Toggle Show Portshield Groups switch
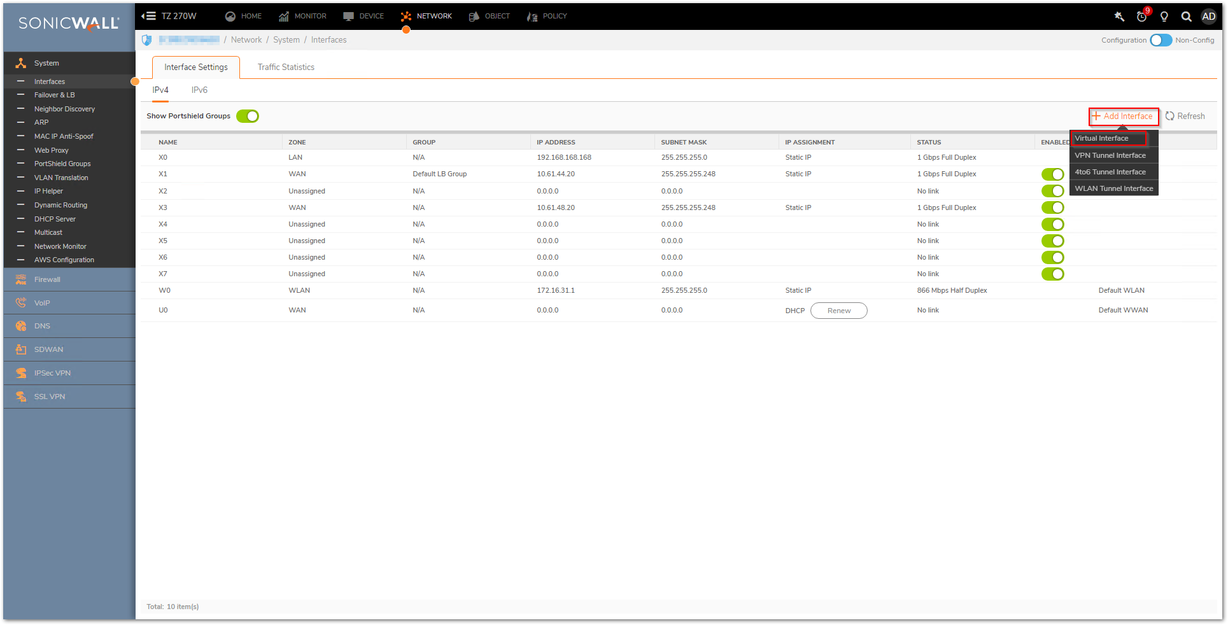Image resolution: width=1228 pixels, height=625 pixels. [x=247, y=116]
